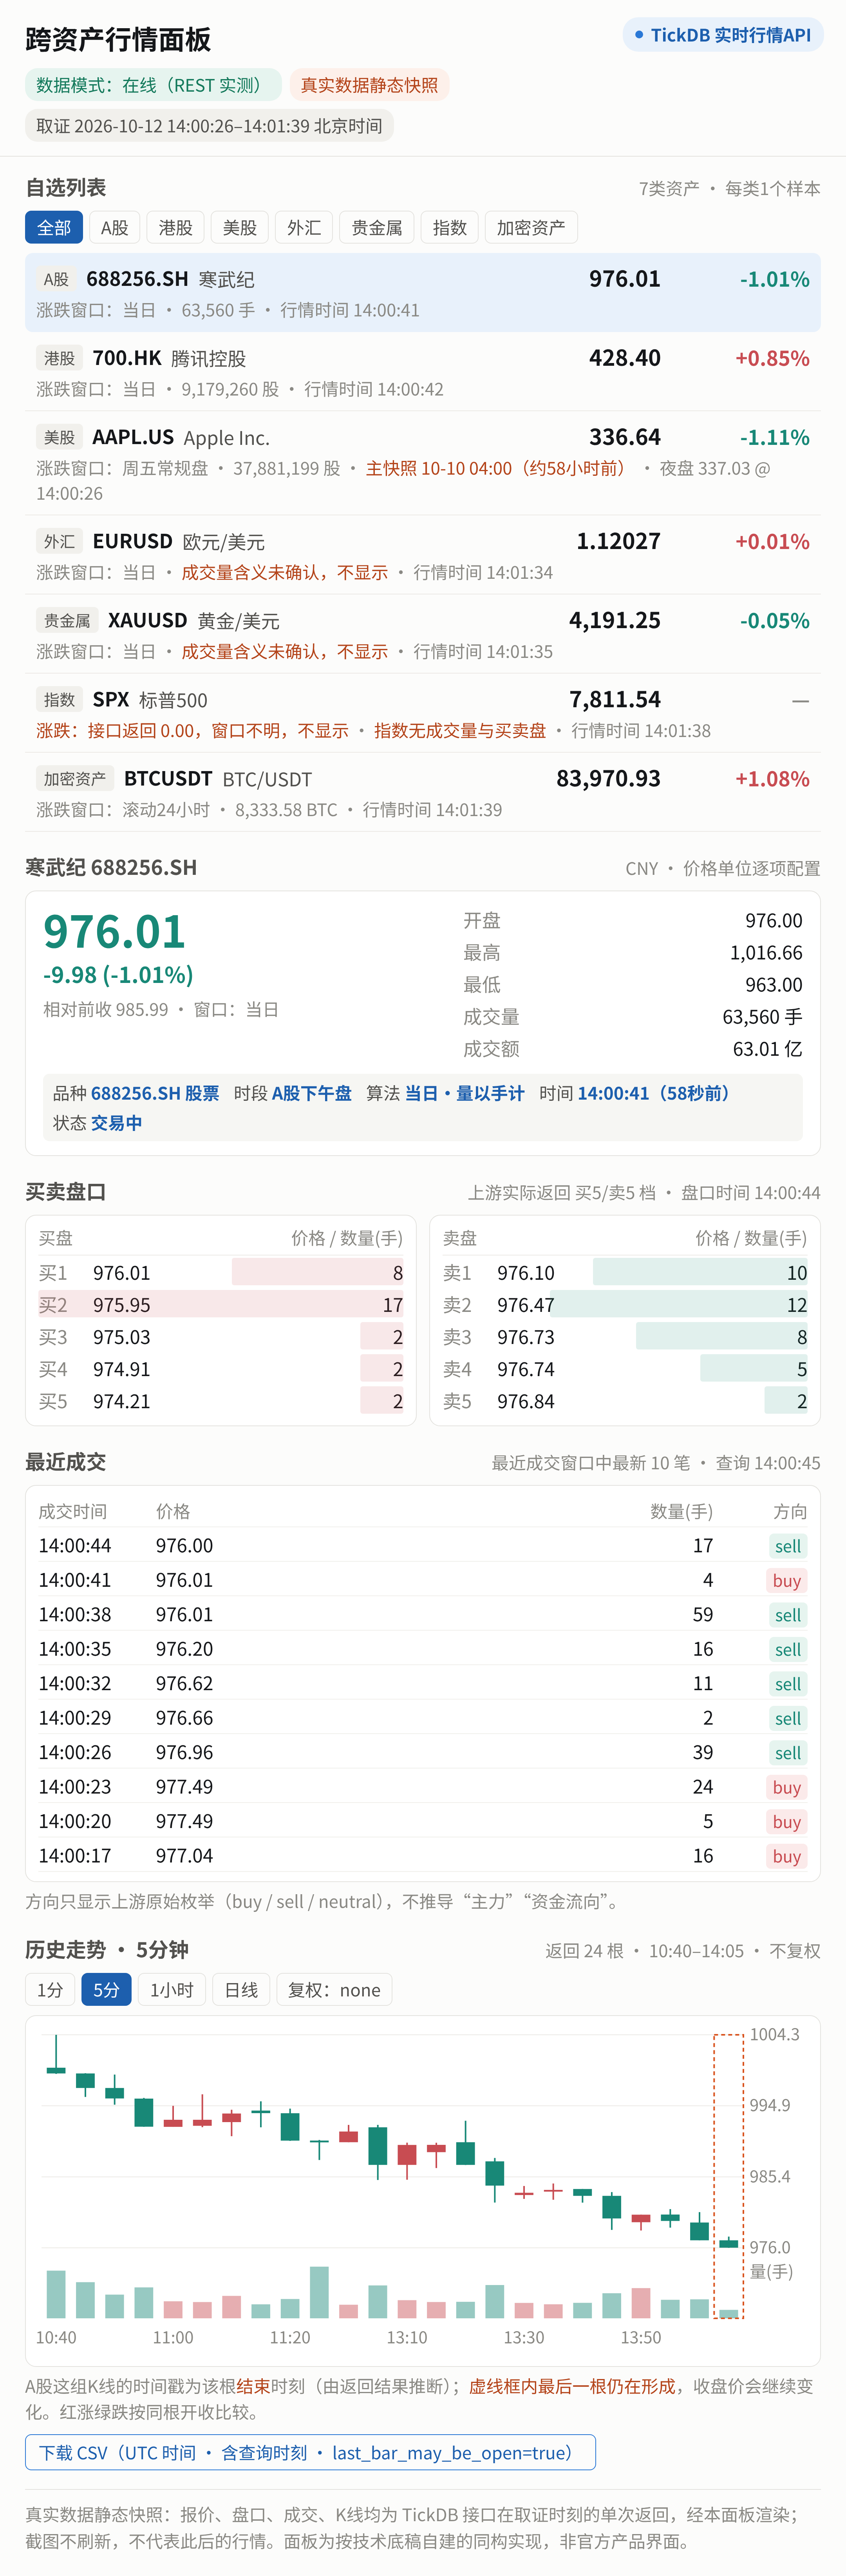Screen dimensions: 846x2576
Task: Download CSV of the candlestick data
Action: click(x=310, y=2452)
